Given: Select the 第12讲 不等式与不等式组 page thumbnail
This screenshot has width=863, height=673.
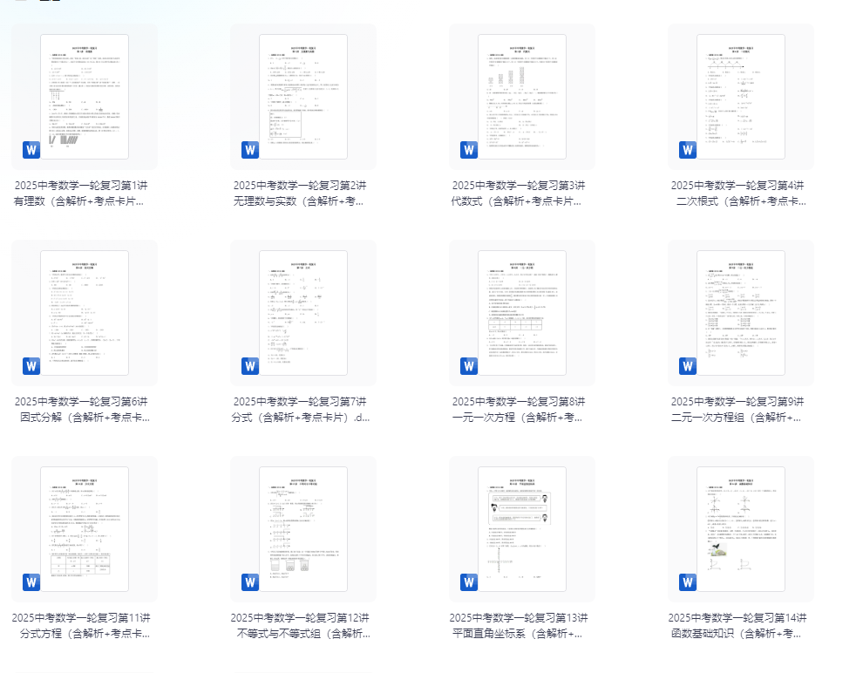Looking at the screenshot, I should click(303, 529).
